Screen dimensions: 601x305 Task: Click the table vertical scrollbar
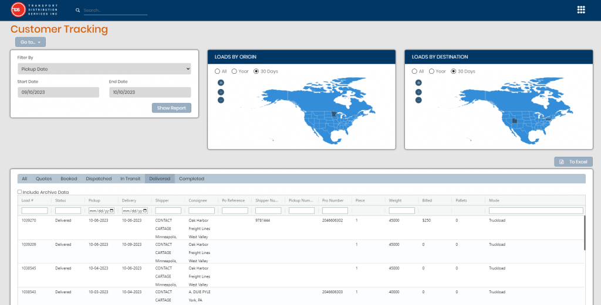585,233
